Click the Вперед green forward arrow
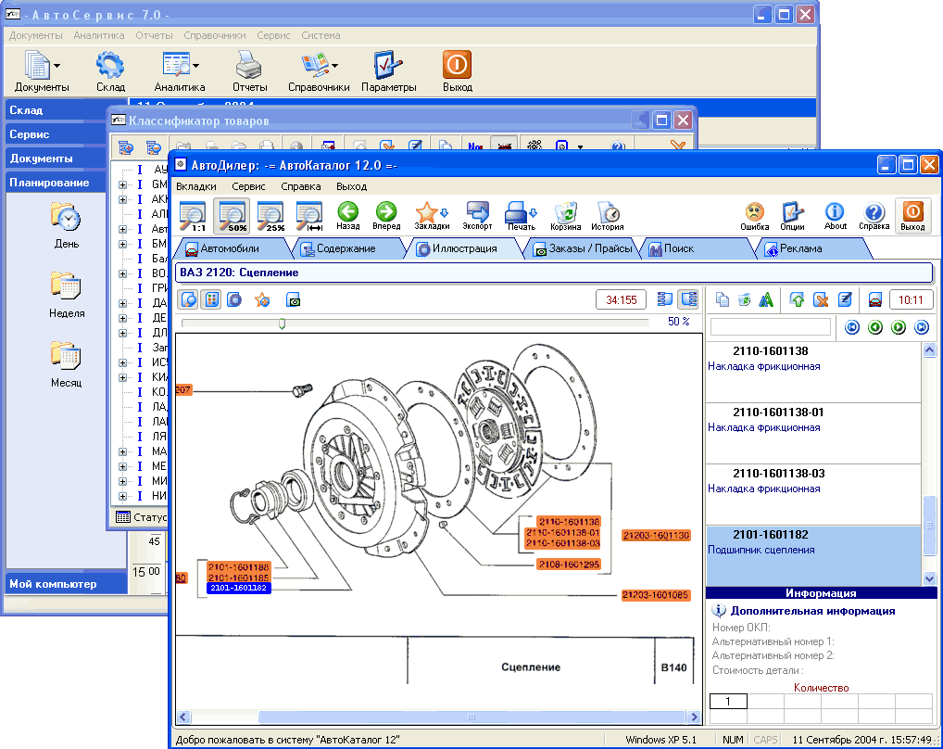The width and height of the screenshot is (943, 749). (386, 213)
